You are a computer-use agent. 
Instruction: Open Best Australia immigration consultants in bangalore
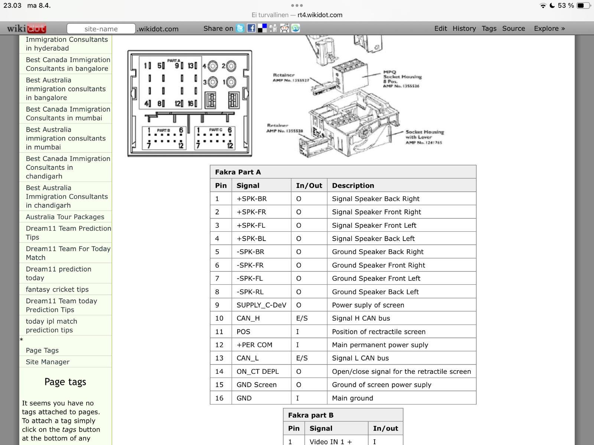tap(66, 89)
